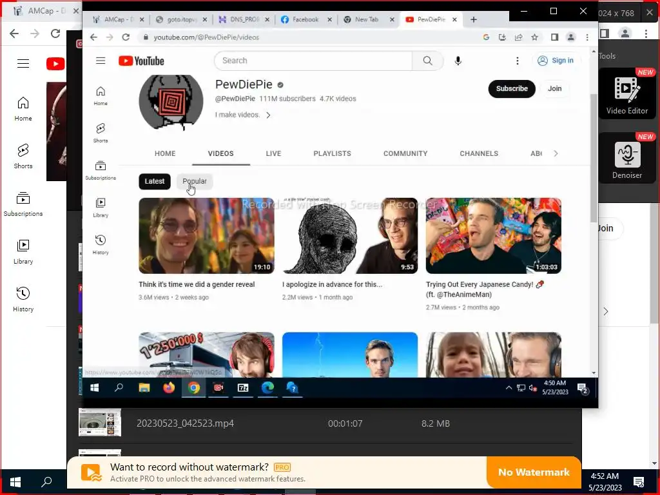This screenshot has height=495, width=660.
Task: Open hamburger menu in background YouTube window
Action: click(23, 64)
